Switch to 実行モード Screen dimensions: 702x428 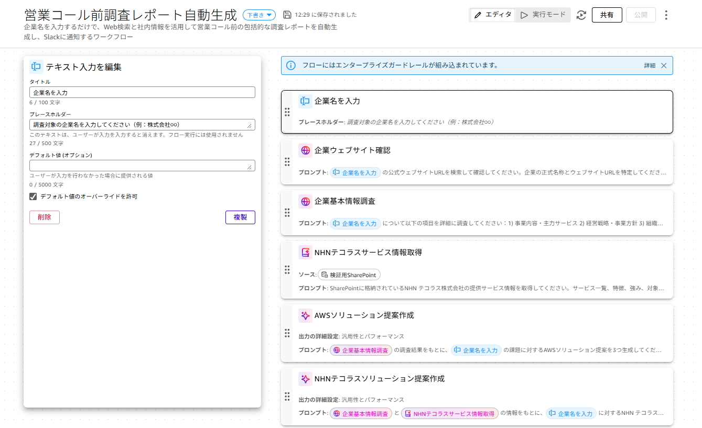[543, 15]
